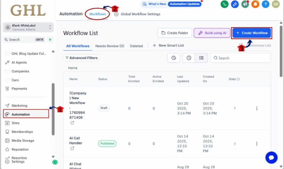The image size is (284, 169).
Task: Open the Advanced Filters dropdown
Action: [82, 58]
